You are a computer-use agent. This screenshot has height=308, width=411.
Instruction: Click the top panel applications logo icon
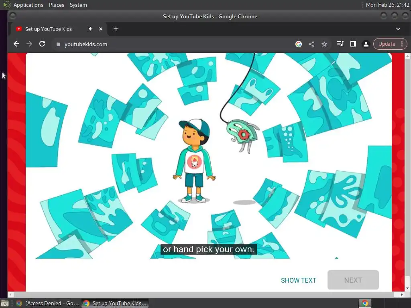[x=6, y=5]
